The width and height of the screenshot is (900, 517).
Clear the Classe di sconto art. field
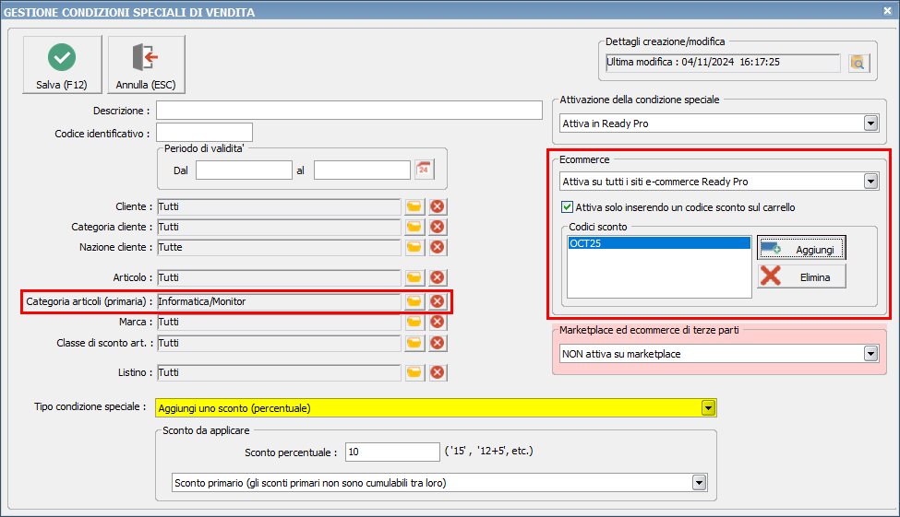[x=438, y=343]
